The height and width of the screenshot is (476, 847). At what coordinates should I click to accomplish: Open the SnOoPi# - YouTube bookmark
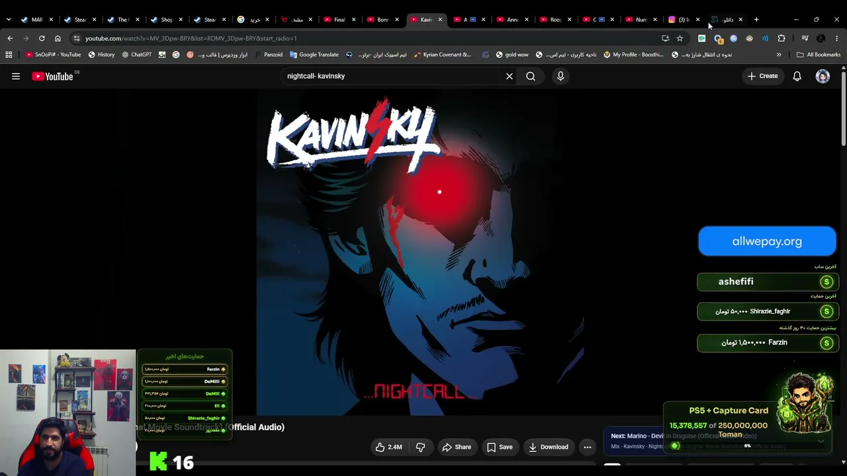point(53,55)
